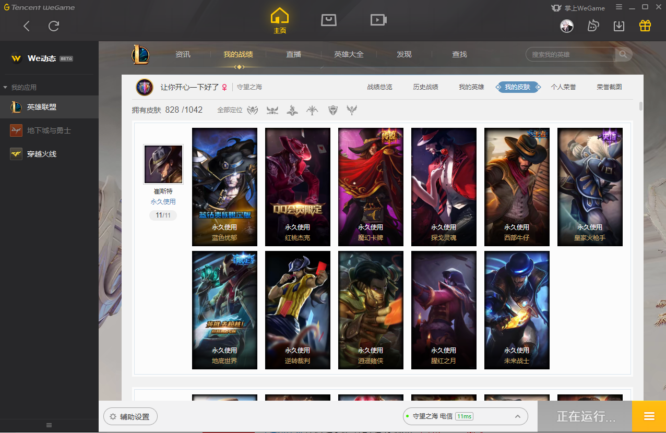The width and height of the screenshot is (666, 433).
Task: Click the 拥有皮肤 828 /1042 count
Action: tap(167, 110)
